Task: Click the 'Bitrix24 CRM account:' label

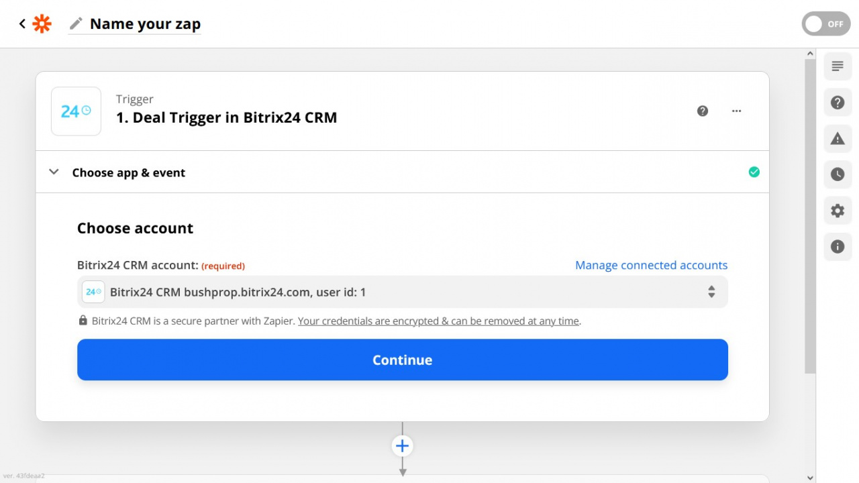Action: (x=138, y=266)
